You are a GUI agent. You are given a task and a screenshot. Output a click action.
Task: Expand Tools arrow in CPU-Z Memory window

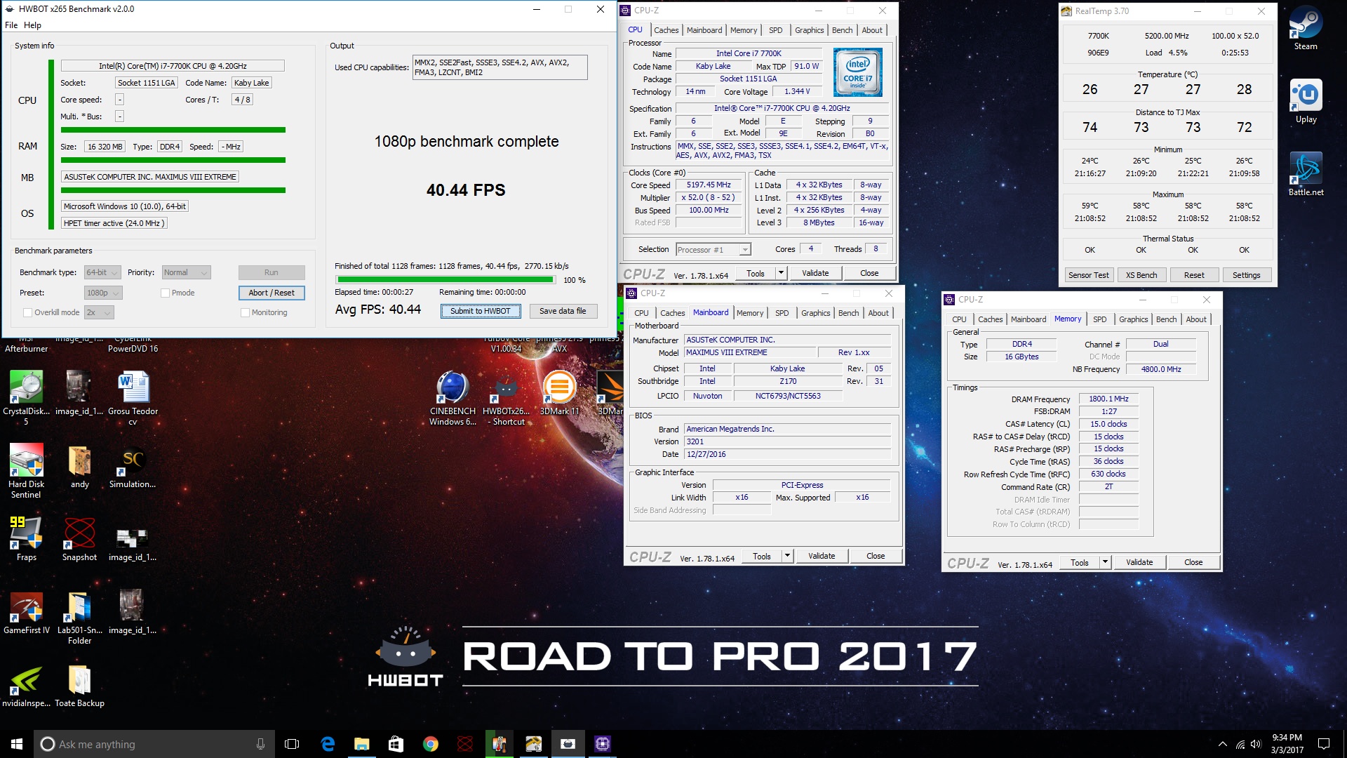[x=1105, y=563]
